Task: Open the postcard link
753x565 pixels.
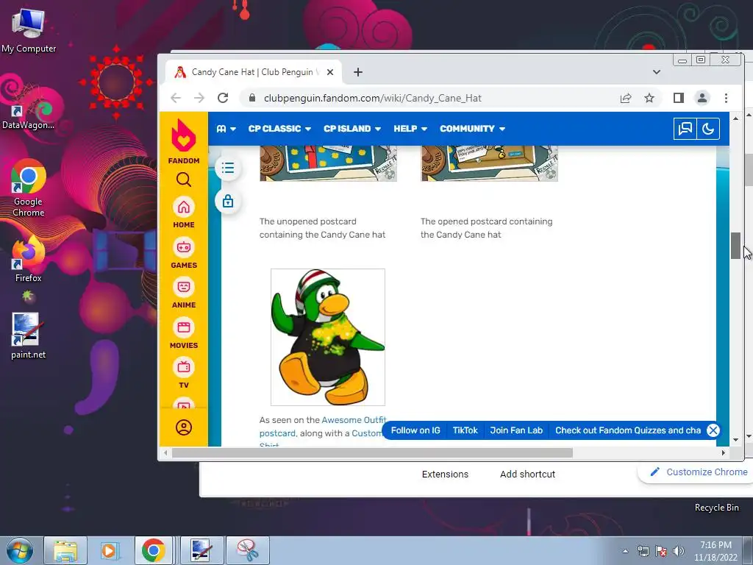Action: [277, 433]
